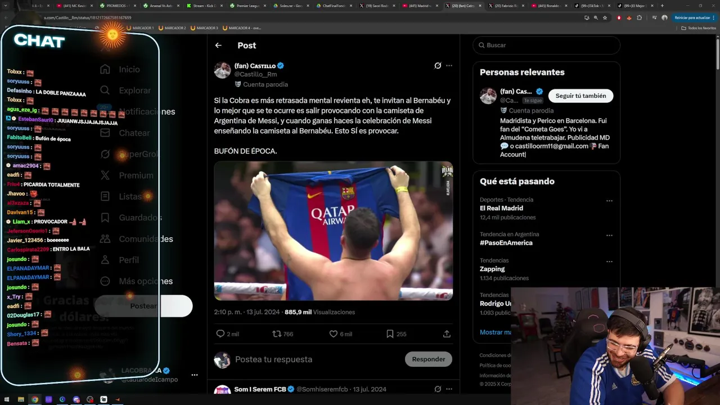Click the share icon under the post
Image resolution: width=720 pixels, height=405 pixels.
447,334
